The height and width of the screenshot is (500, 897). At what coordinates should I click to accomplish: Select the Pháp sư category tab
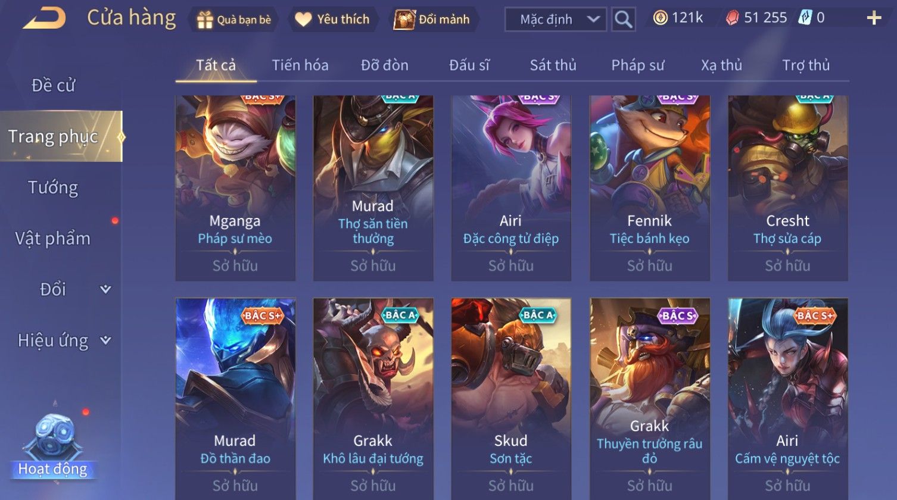click(638, 65)
